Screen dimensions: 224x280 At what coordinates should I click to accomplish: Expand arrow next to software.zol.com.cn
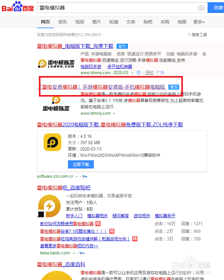(76, 177)
